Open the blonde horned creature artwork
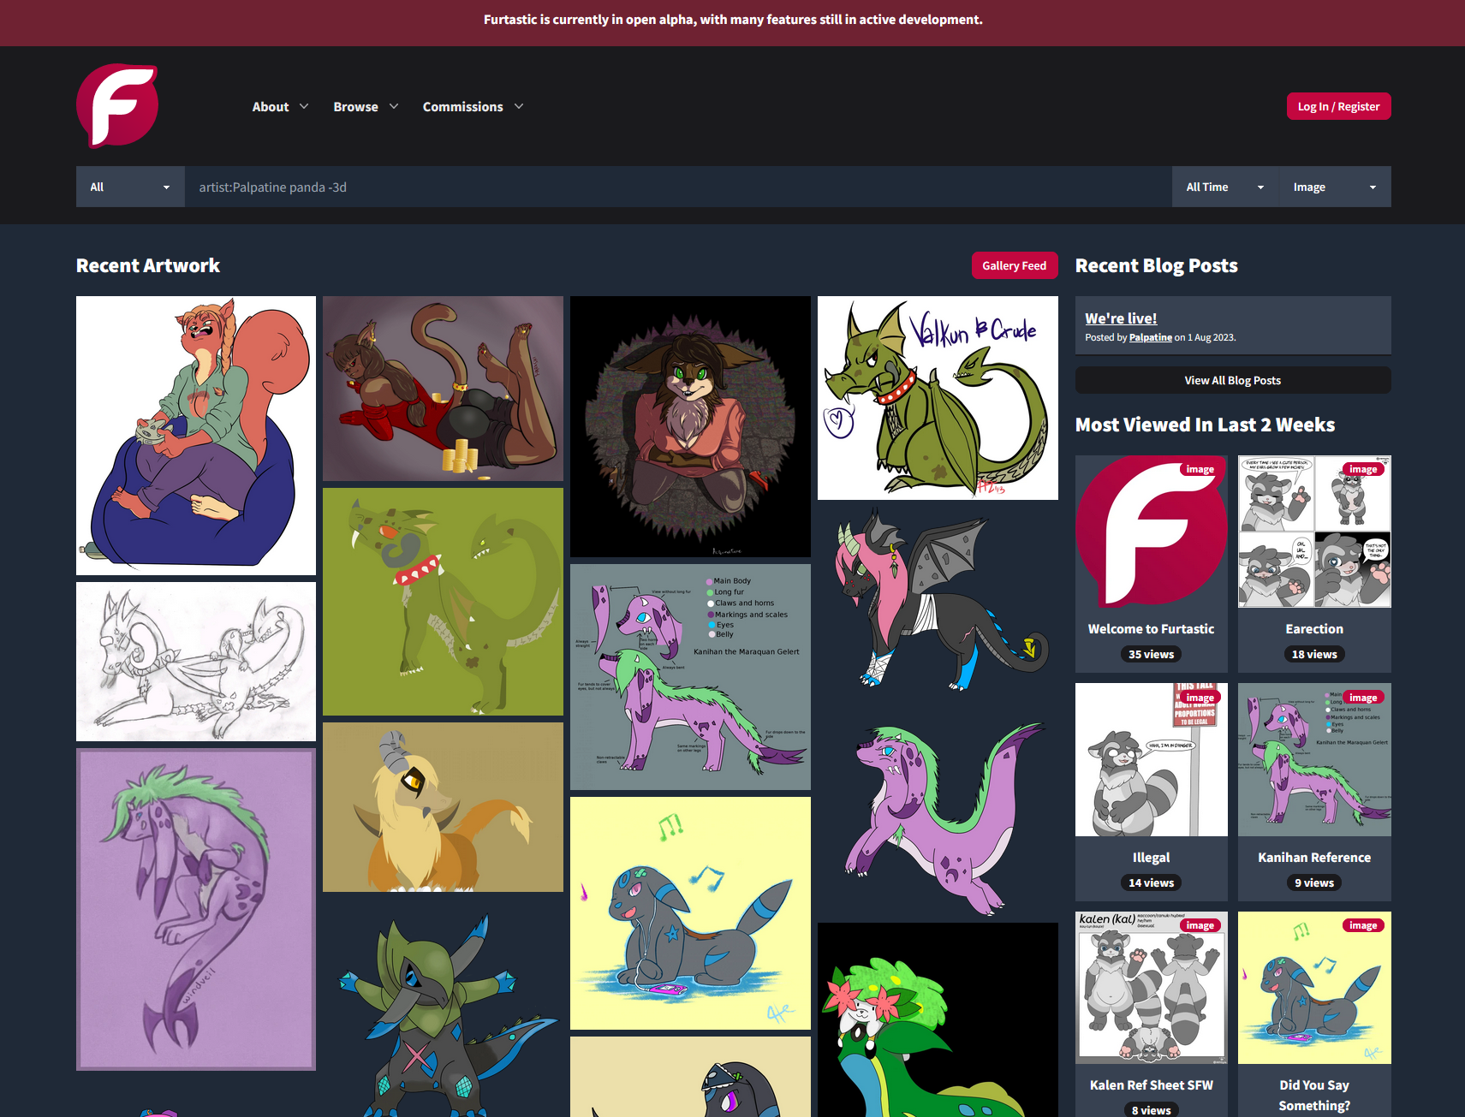Image resolution: width=1465 pixels, height=1117 pixels. 443,807
